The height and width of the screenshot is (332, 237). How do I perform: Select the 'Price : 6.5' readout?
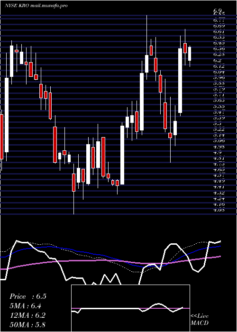(27, 296)
